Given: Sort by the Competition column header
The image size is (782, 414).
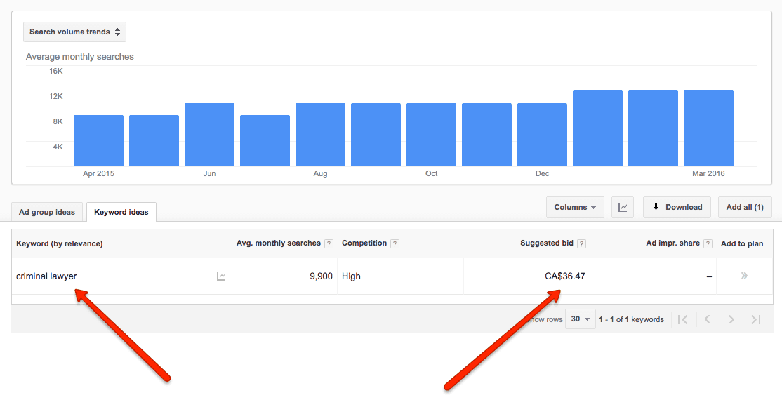Looking at the screenshot, I should pyautogui.click(x=364, y=243).
